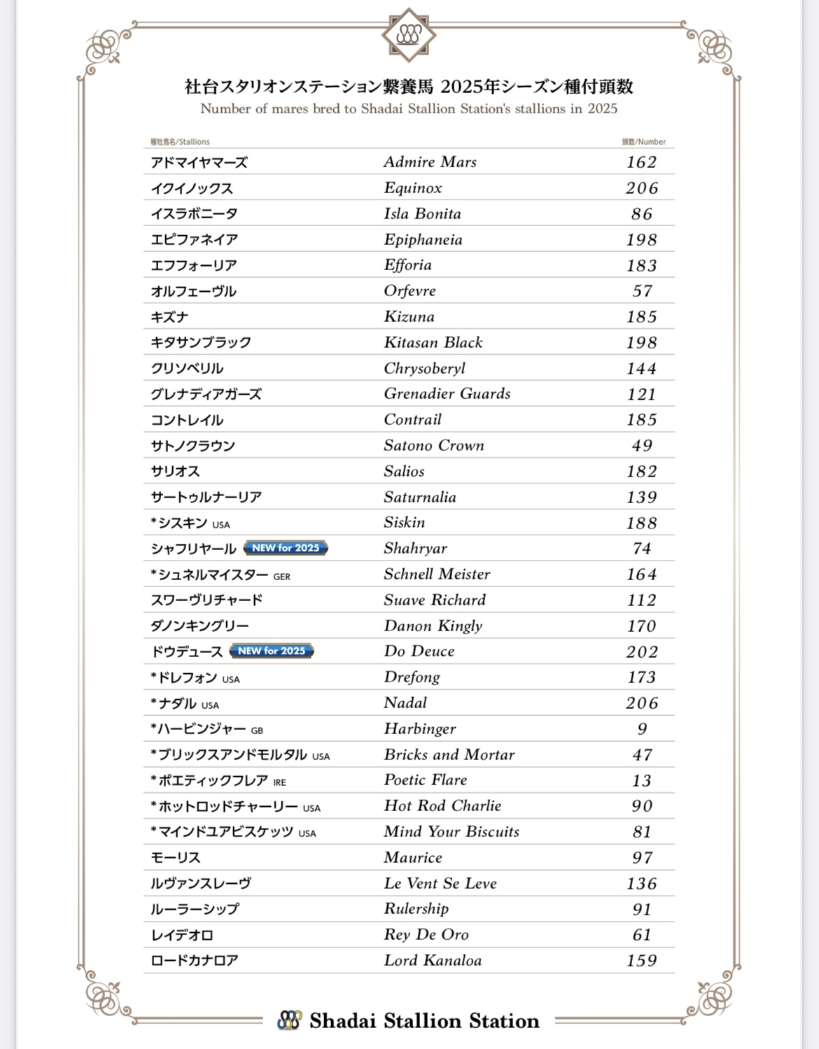Click the USA country tag beside ナダル
819x1049 pixels.
coord(210,705)
